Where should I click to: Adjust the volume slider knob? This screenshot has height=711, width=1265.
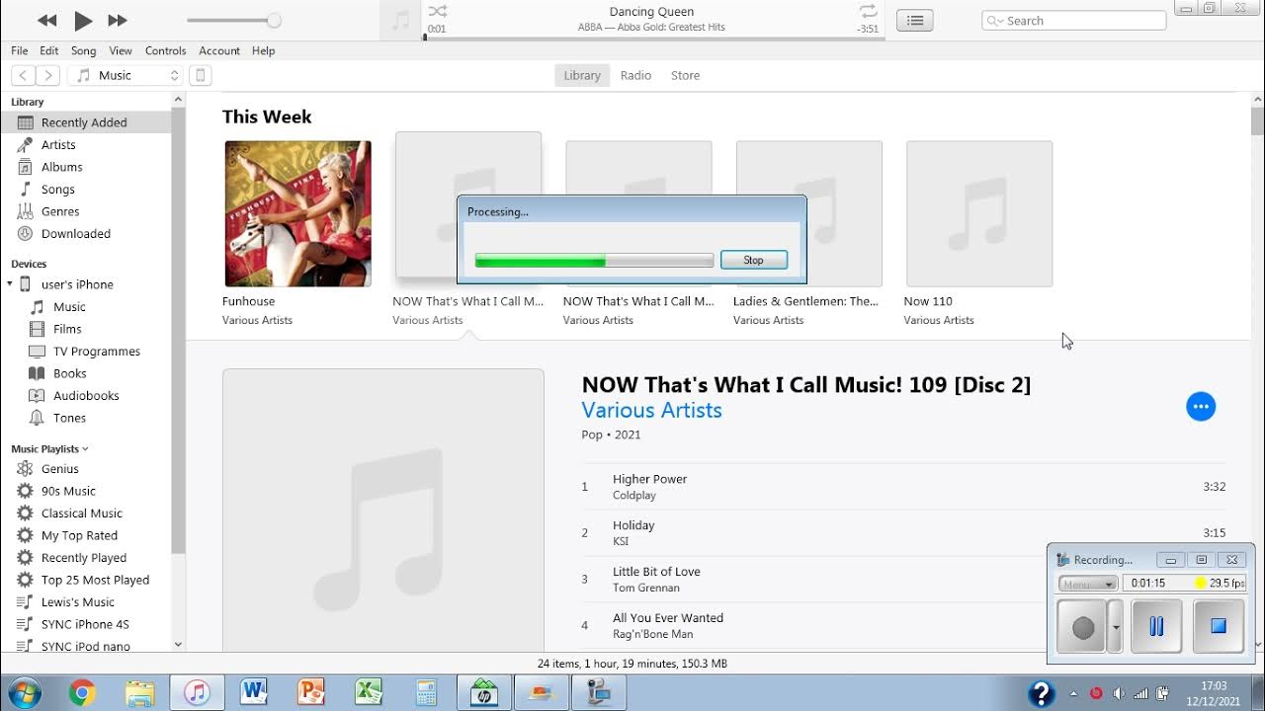(x=274, y=21)
